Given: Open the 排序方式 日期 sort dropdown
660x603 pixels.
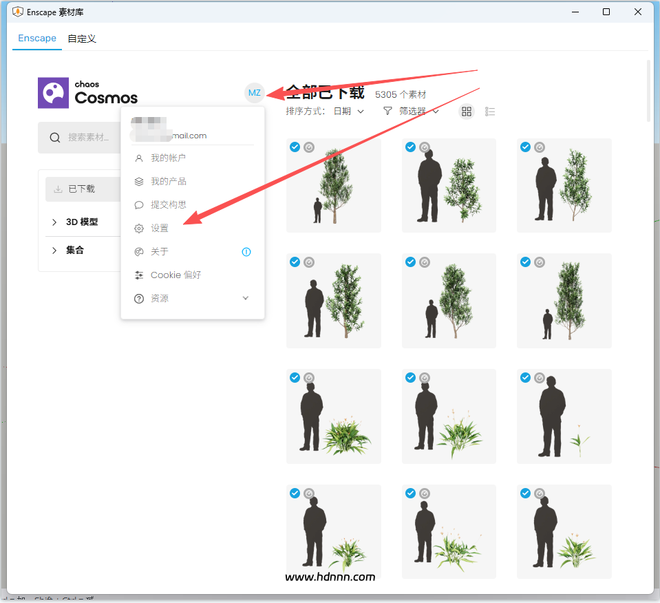Looking at the screenshot, I should [x=348, y=112].
